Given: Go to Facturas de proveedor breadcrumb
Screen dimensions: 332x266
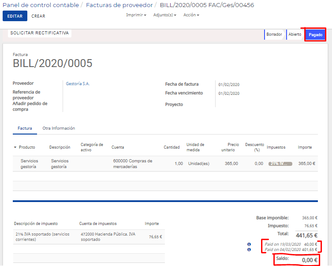Looking at the screenshot, I should (x=119, y=5).
